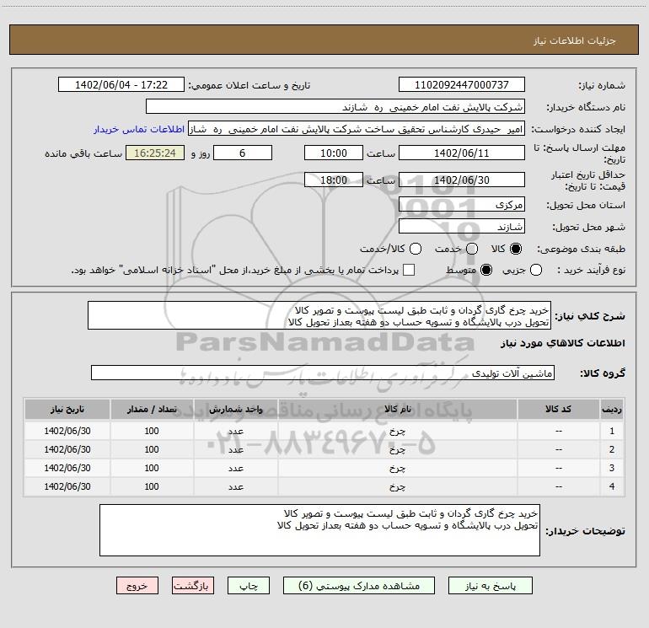Click the request creator field 'امیر حیدری'
649x628 pixels.
click(357, 129)
